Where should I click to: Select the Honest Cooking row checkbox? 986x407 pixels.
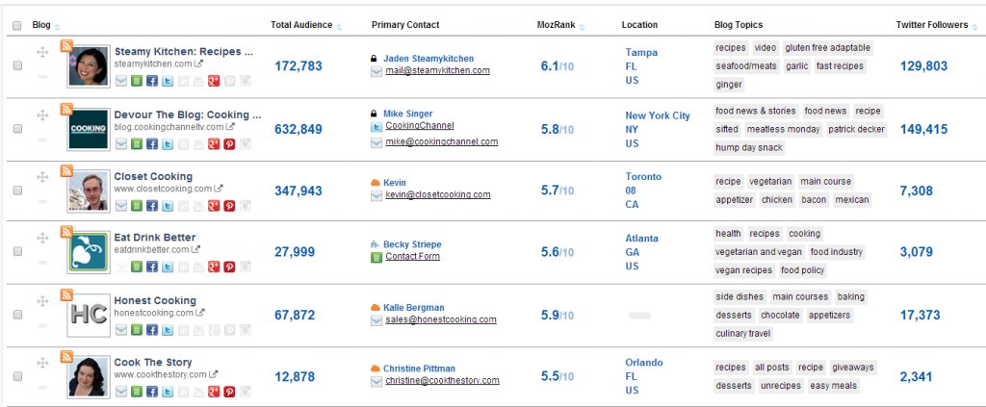click(17, 315)
